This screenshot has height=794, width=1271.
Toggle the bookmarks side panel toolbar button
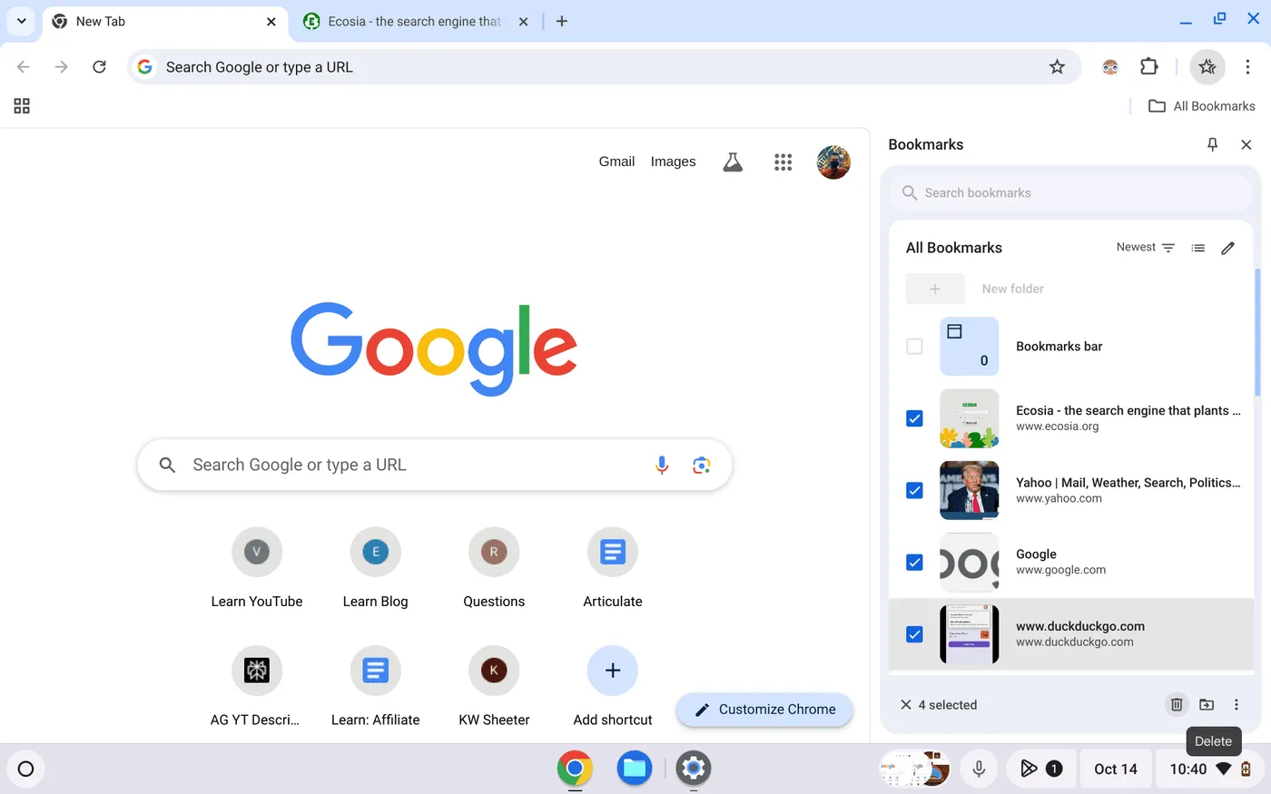coord(1207,66)
